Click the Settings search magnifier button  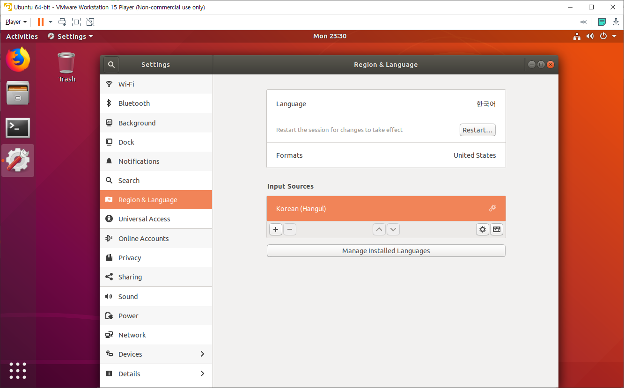[x=111, y=65]
